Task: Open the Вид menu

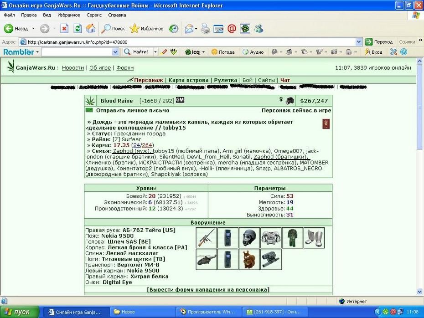Action: coord(47,15)
